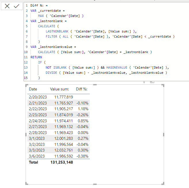Click the value 11,986,592
Viewport: 189px width, 188px height.
click(64, 156)
